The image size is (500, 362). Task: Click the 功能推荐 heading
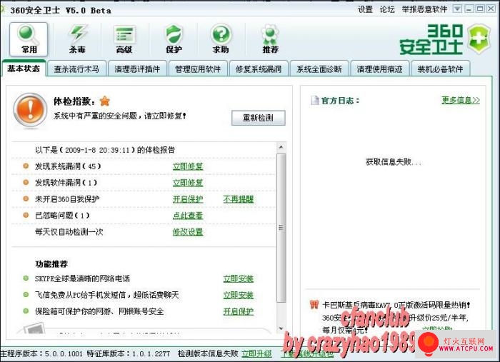coord(51,264)
